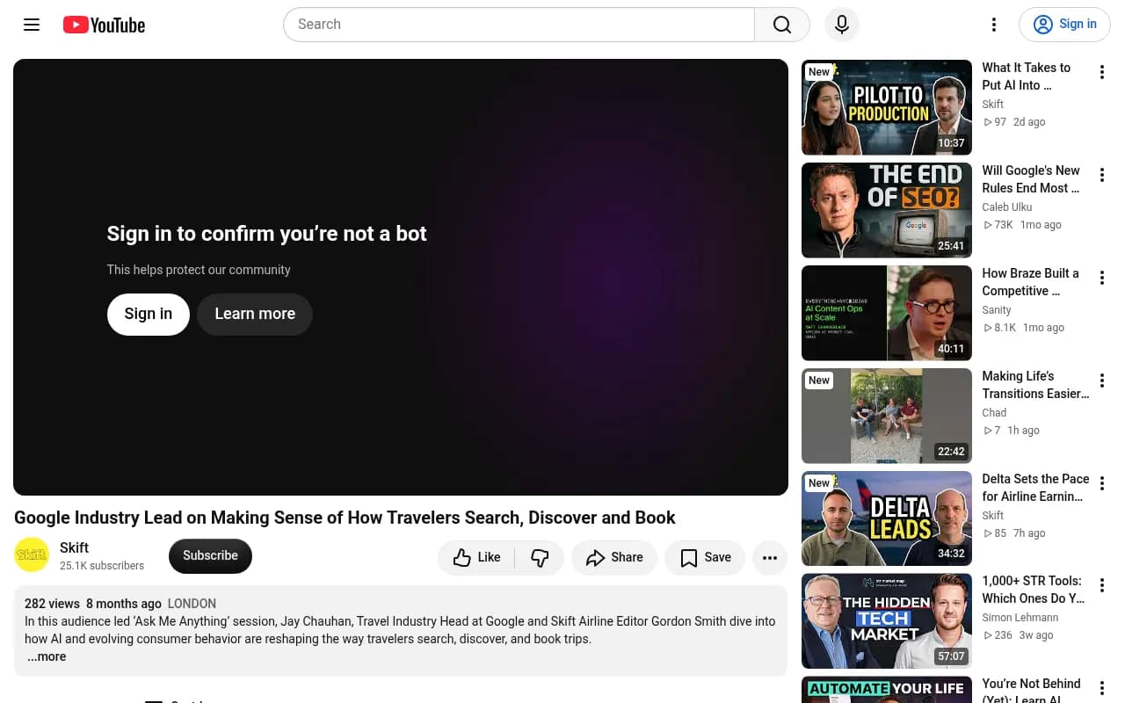Open Caleb Ulku channel name
Viewport: 1125px width, 703px height.
point(1007,207)
